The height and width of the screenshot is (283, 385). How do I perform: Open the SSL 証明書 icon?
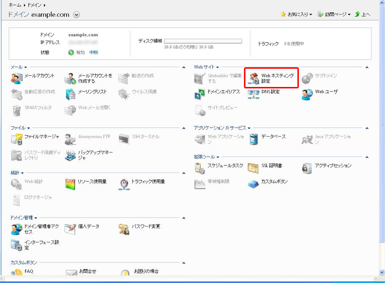click(x=254, y=168)
